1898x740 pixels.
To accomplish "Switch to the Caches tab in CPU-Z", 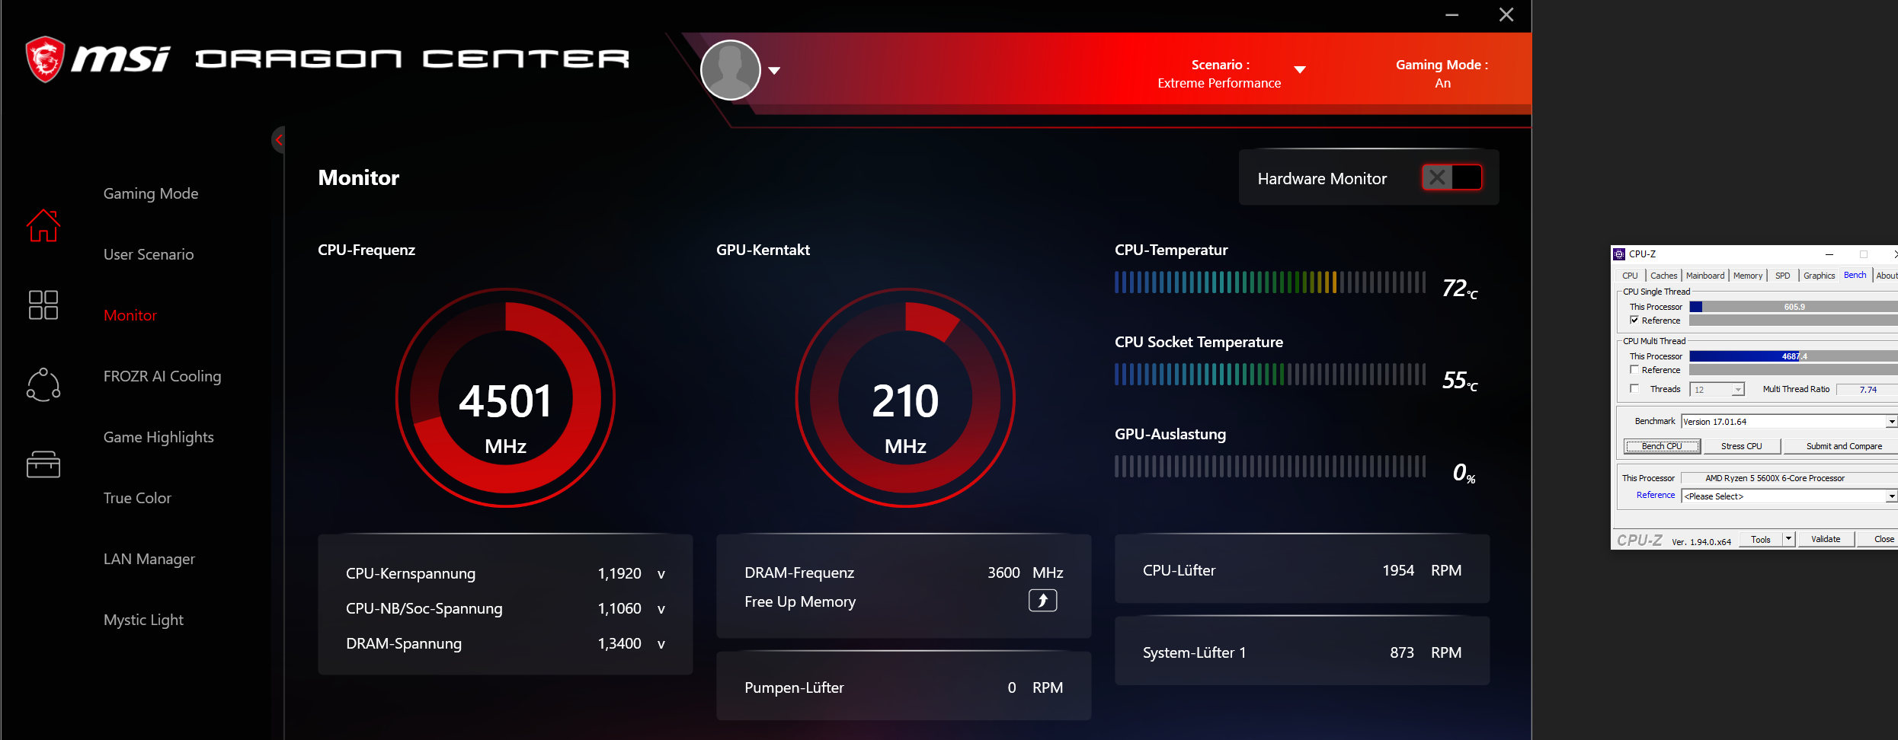I will [1663, 276].
